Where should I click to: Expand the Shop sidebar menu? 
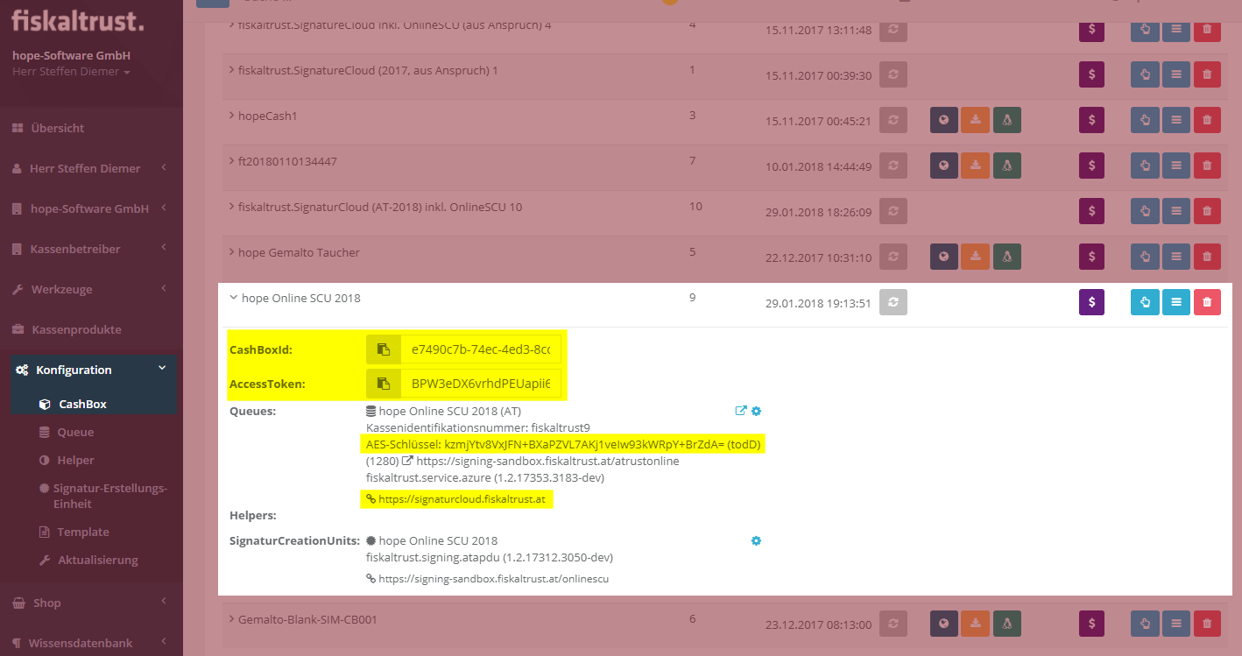click(91, 603)
